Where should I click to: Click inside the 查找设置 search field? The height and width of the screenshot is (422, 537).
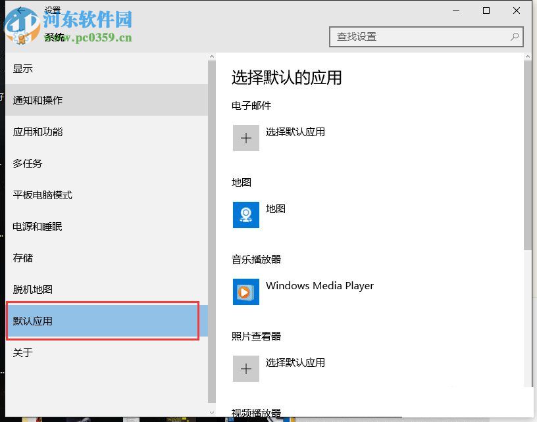tap(408, 37)
